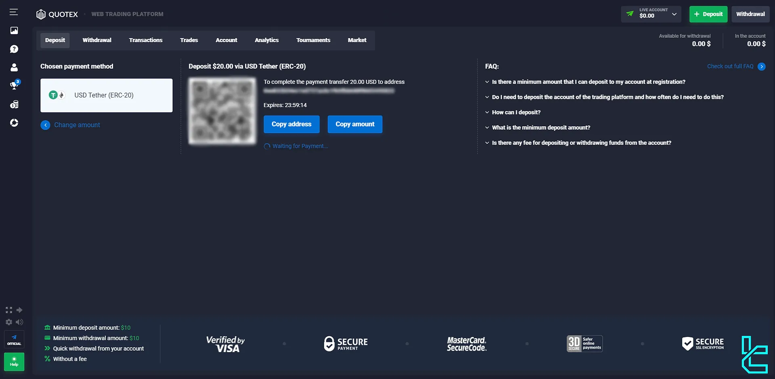This screenshot has height=379, width=775.
Task: Open settings gear icon
Action: click(x=9, y=322)
